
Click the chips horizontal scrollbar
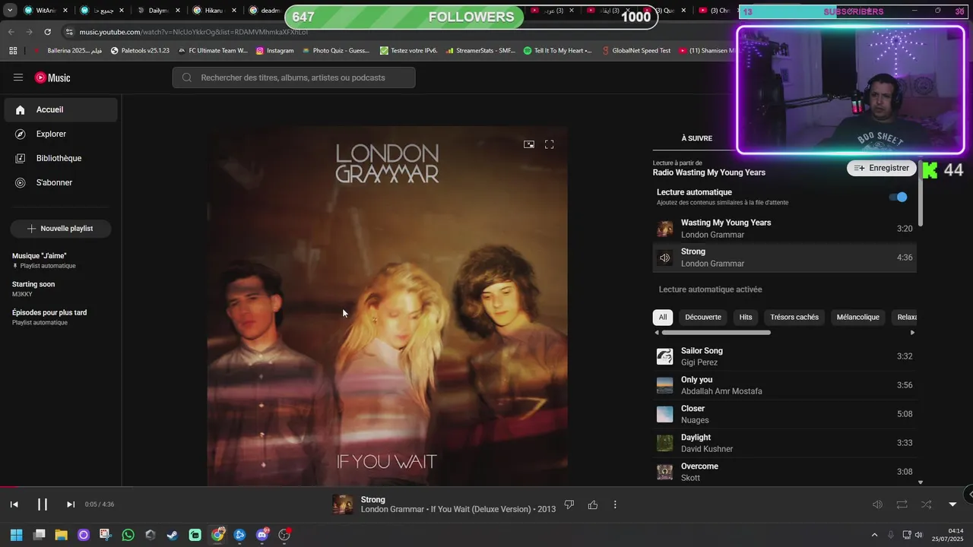coord(716,332)
